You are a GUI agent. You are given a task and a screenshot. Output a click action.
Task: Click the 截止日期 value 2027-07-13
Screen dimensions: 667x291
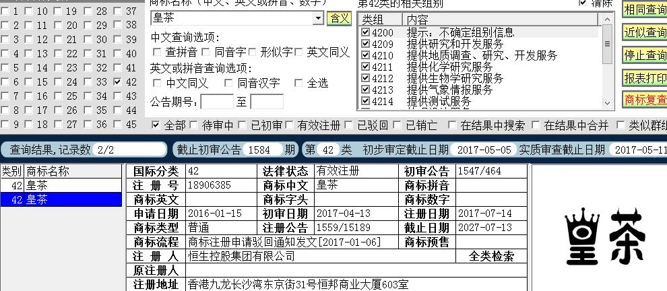click(484, 228)
